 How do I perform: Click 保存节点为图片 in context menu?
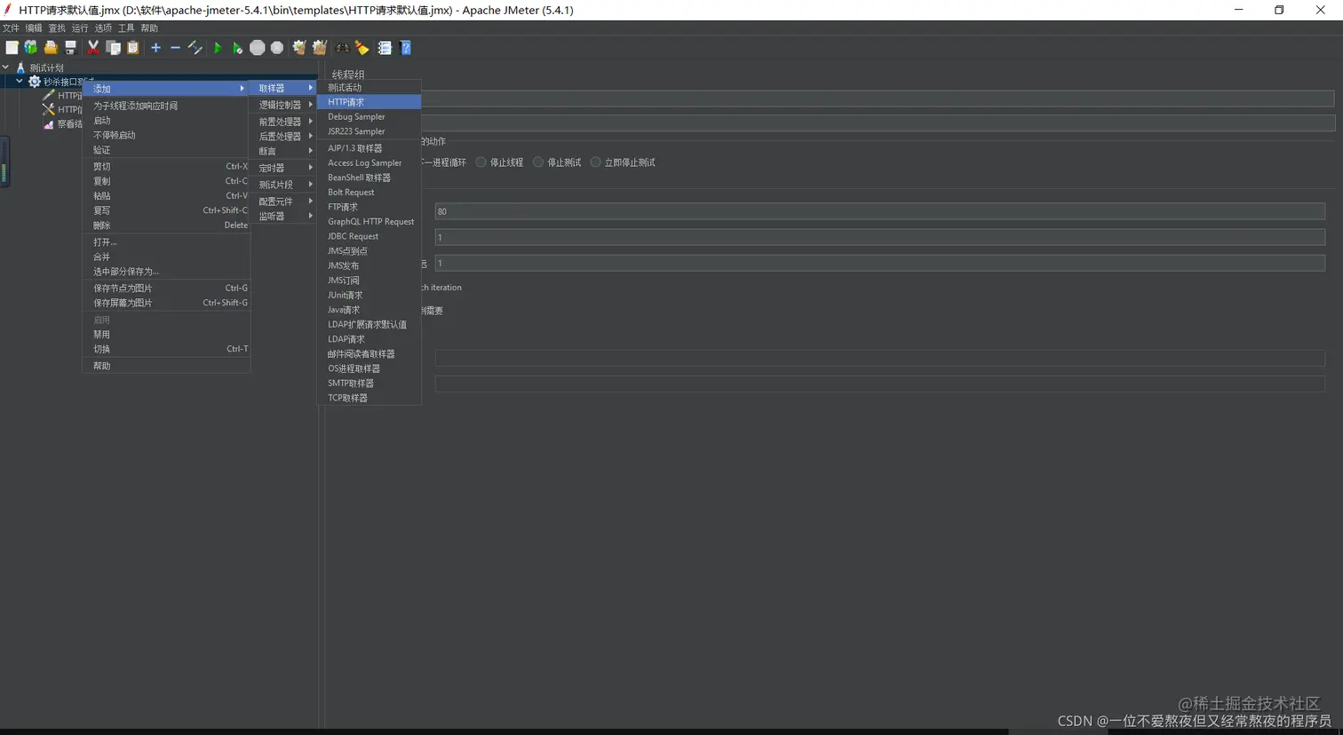point(166,288)
